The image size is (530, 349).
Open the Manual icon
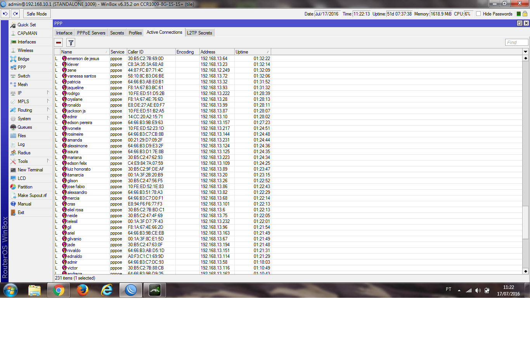coord(13,204)
